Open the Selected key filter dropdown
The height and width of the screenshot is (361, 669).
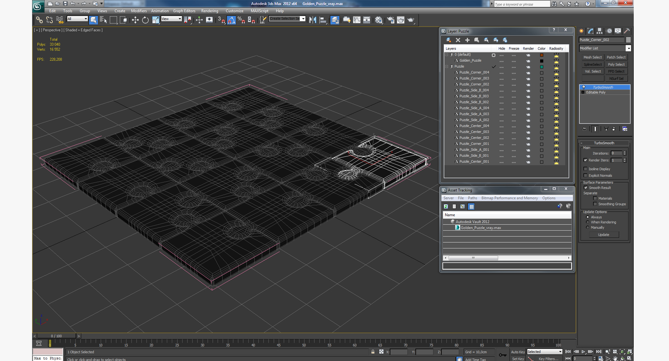click(x=544, y=352)
